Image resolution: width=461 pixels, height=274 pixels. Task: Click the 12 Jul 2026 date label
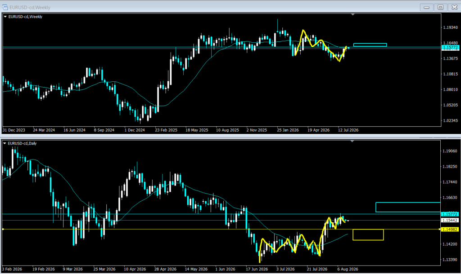tap(348, 130)
